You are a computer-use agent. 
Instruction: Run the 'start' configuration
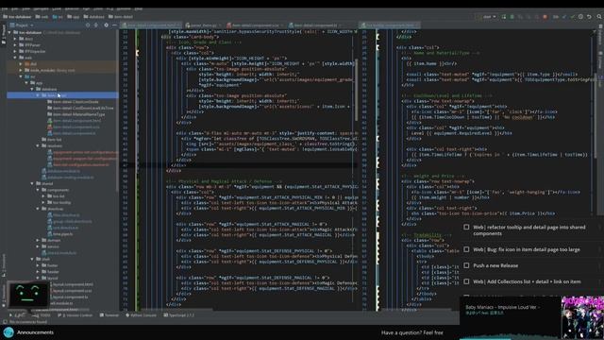tap(504, 17)
